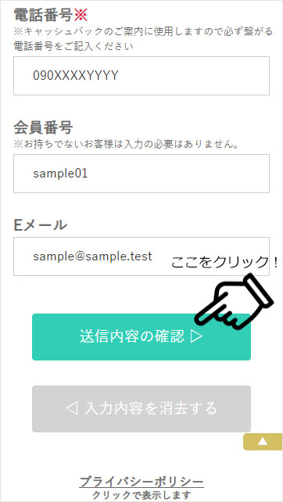This screenshot has height=502, width=283.
Task: Click the お持ちでないお客様 note under 会員番号
Action: [126, 145]
